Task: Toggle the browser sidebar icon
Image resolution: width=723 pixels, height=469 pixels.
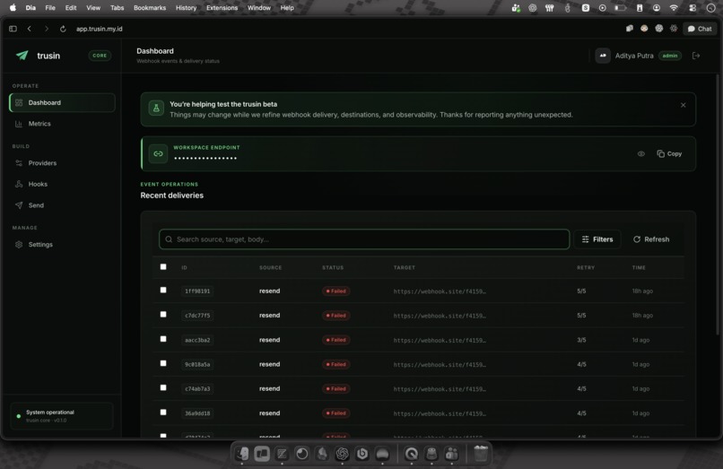Action: tap(13, 29)
